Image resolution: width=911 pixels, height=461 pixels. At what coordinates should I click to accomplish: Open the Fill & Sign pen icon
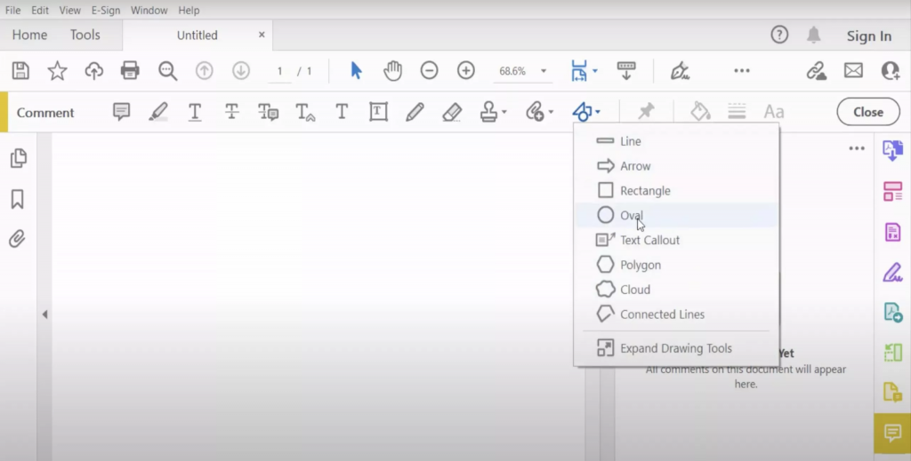(x=680, y=71)
